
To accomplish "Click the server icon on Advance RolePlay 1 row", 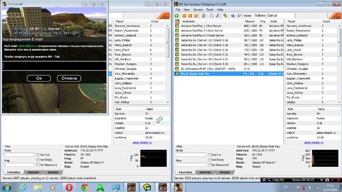I will [x=177, y=26].
